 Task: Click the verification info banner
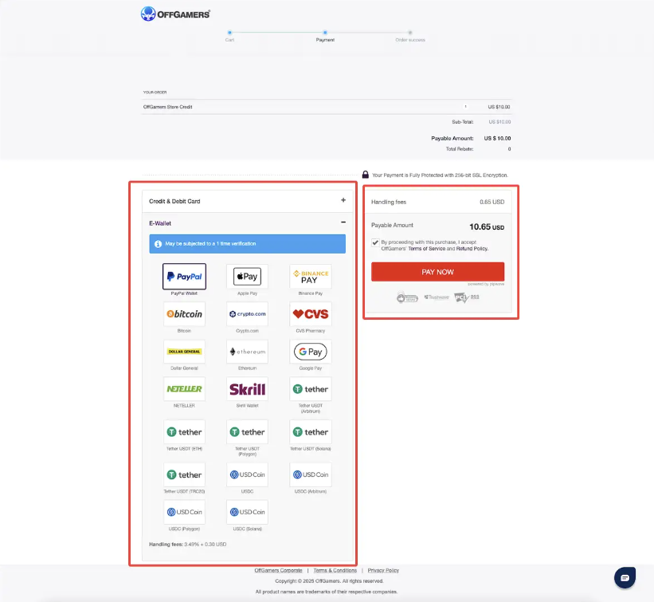coord(247,244)
